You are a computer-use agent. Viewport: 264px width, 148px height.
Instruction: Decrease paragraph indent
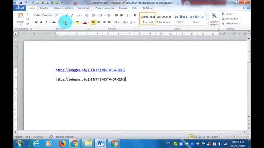pos(116,16)
